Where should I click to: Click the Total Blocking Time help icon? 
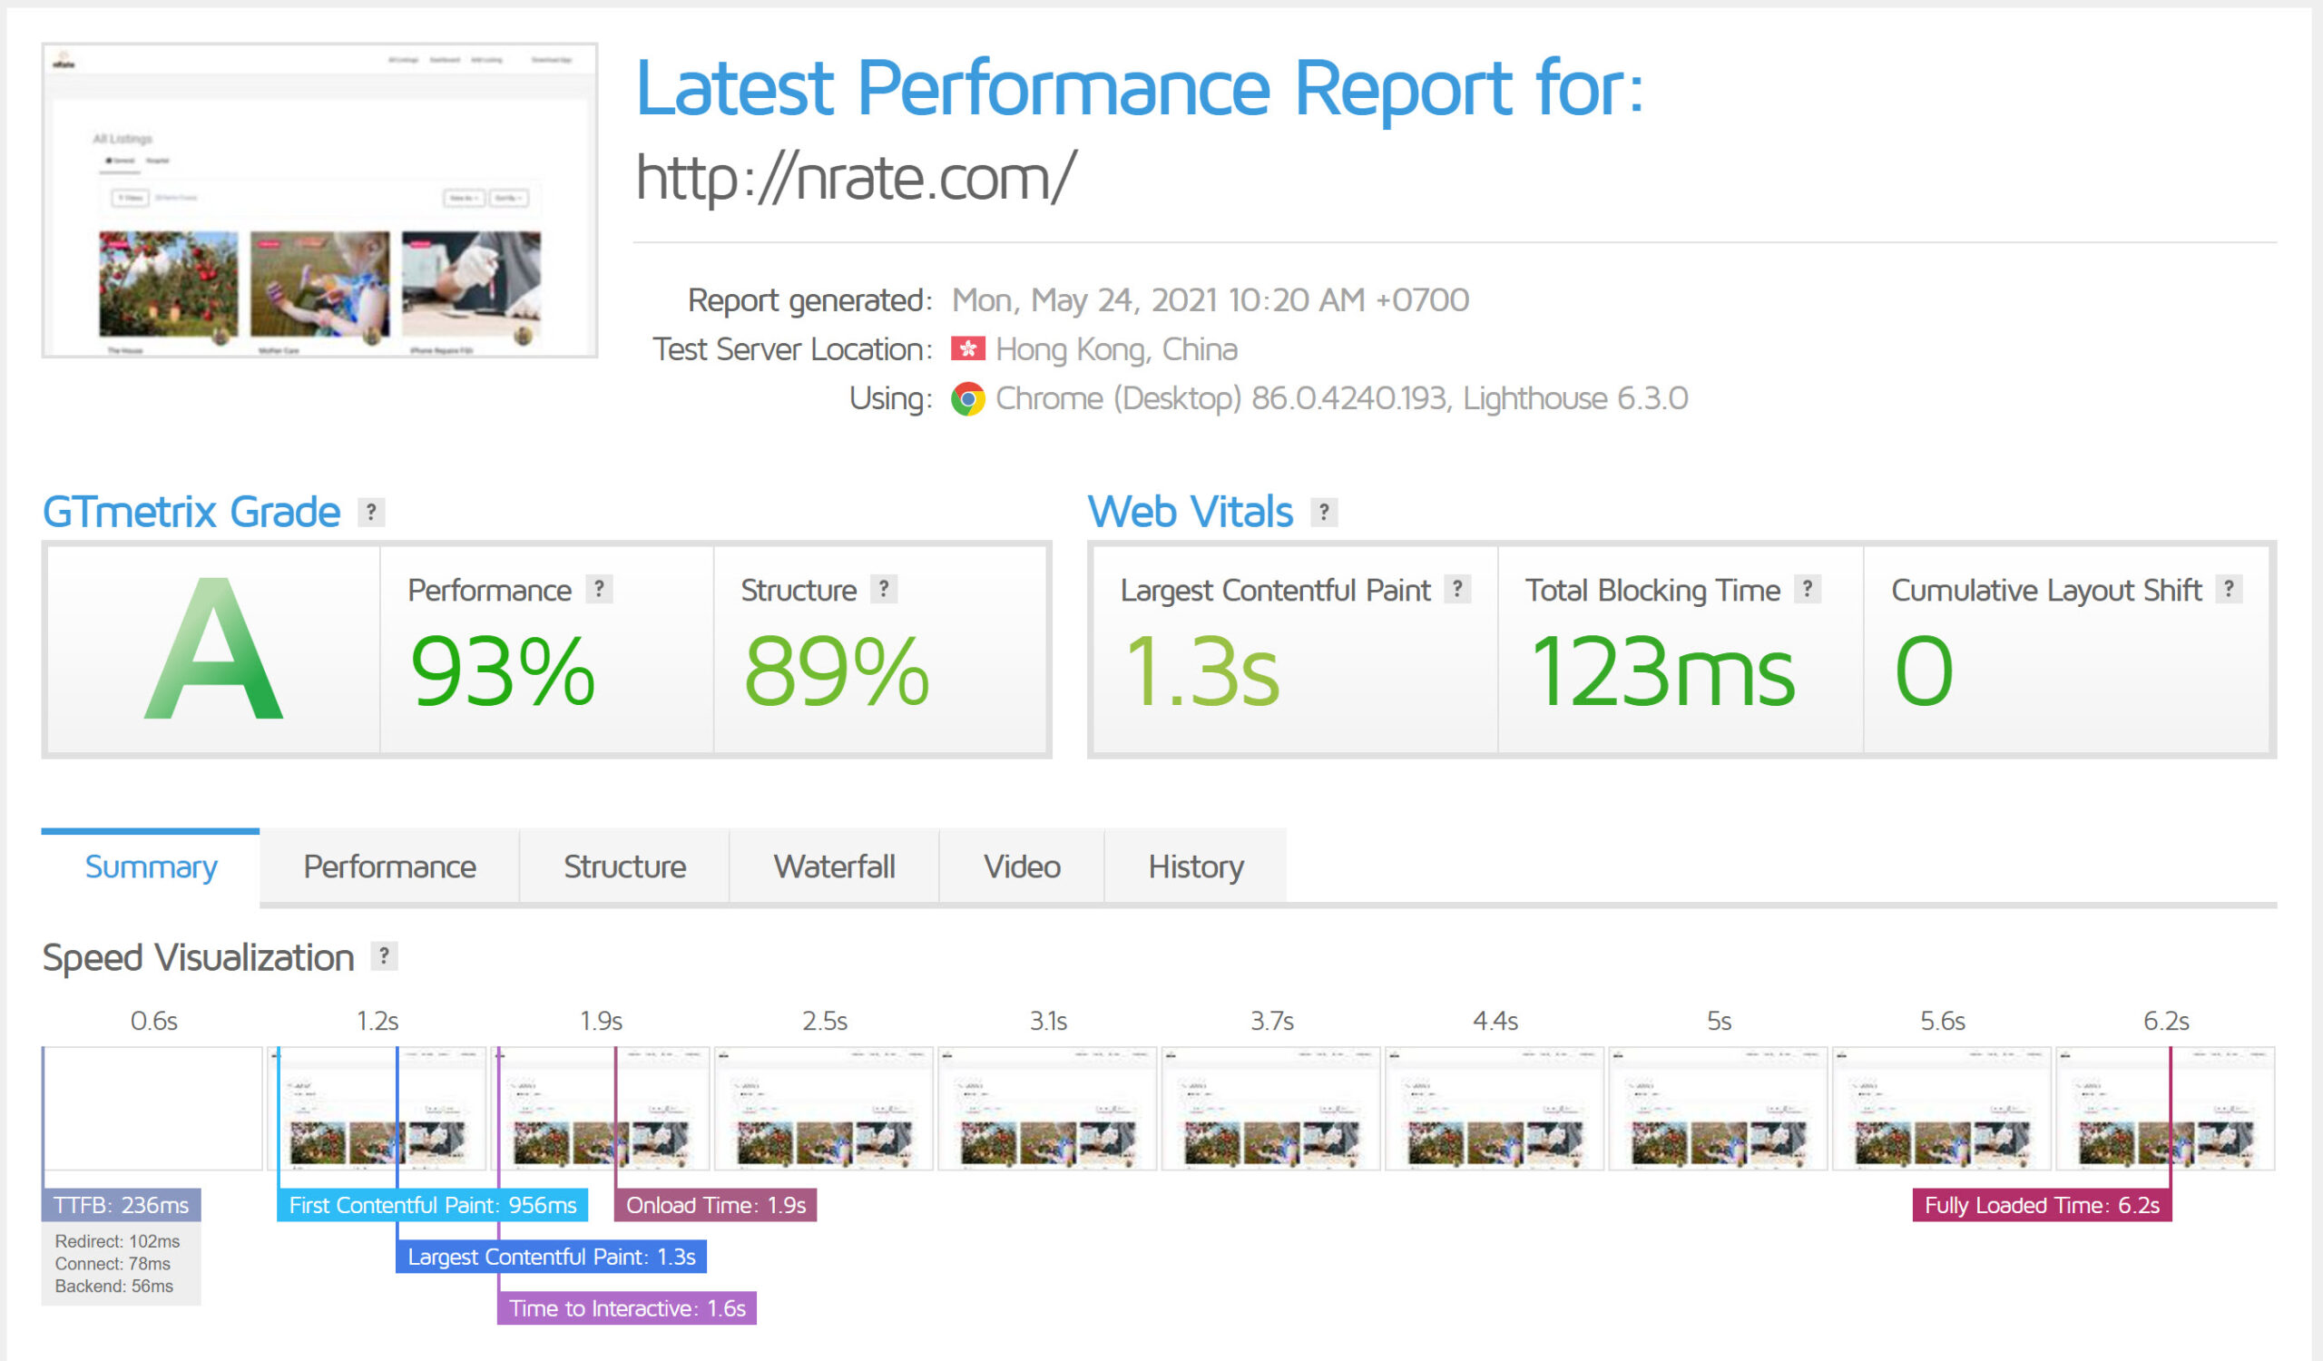point(1808,589)
